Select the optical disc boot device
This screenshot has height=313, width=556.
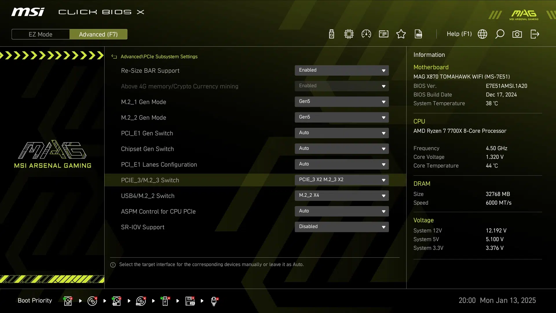[x=92, y=301]
